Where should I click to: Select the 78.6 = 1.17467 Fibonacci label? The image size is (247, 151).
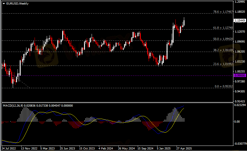[223, 12]
